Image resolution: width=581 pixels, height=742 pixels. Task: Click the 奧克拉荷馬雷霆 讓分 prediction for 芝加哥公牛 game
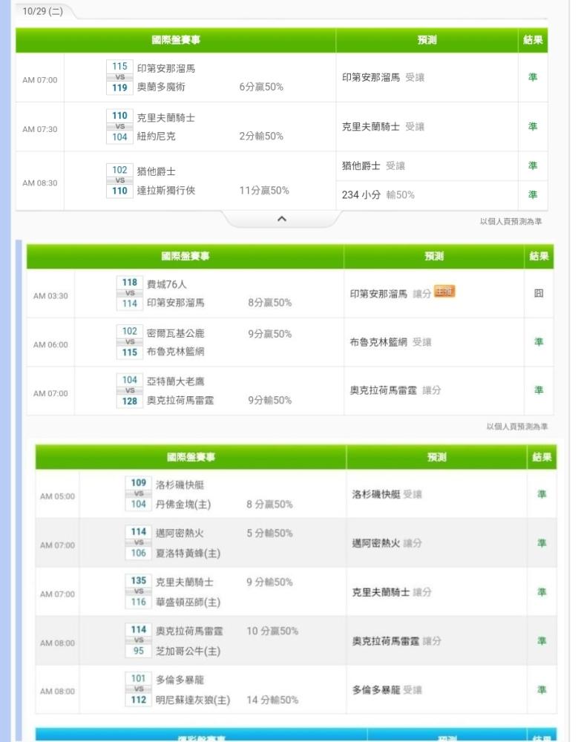click(x=396, y=641)
